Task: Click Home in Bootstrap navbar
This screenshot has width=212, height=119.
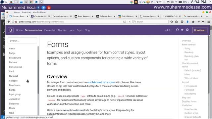Action: click(x=19, y=30)
